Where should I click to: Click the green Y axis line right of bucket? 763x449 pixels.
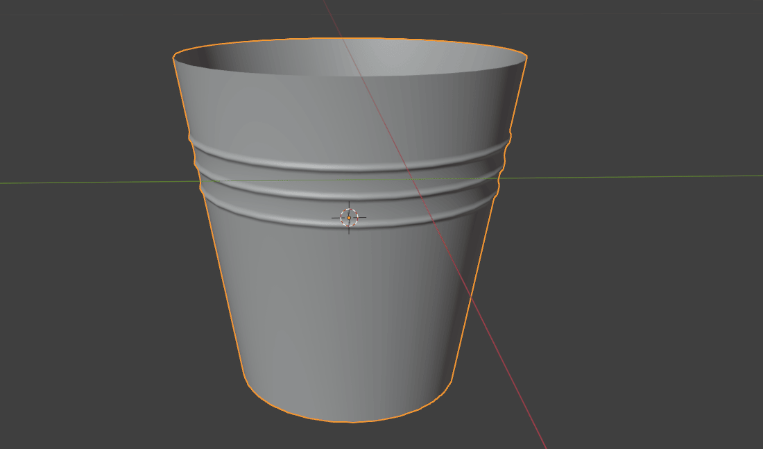click(624, 176)
